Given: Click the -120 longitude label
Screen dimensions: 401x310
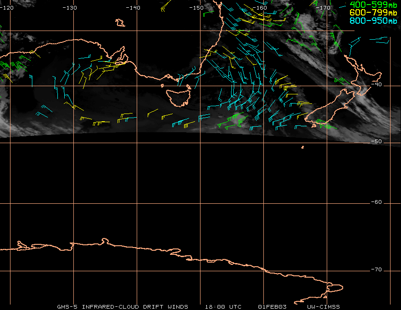Looking at the screenshot, I should point(7,8).
